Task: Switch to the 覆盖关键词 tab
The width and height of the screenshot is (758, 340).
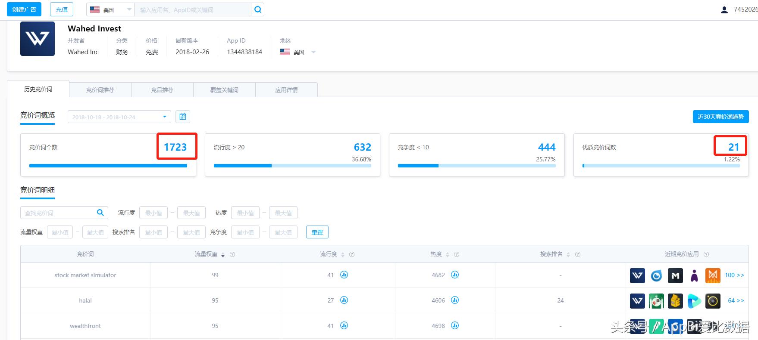Action: tap(224, 90)
